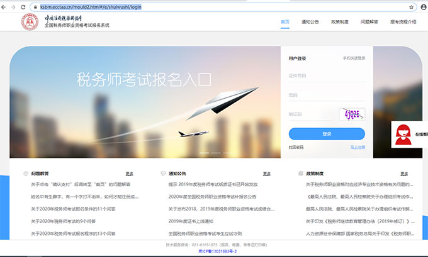Click the 马上注册 register link
This screenshot has width=428, height=257.
pyautogui.click(x=357, y=147)
